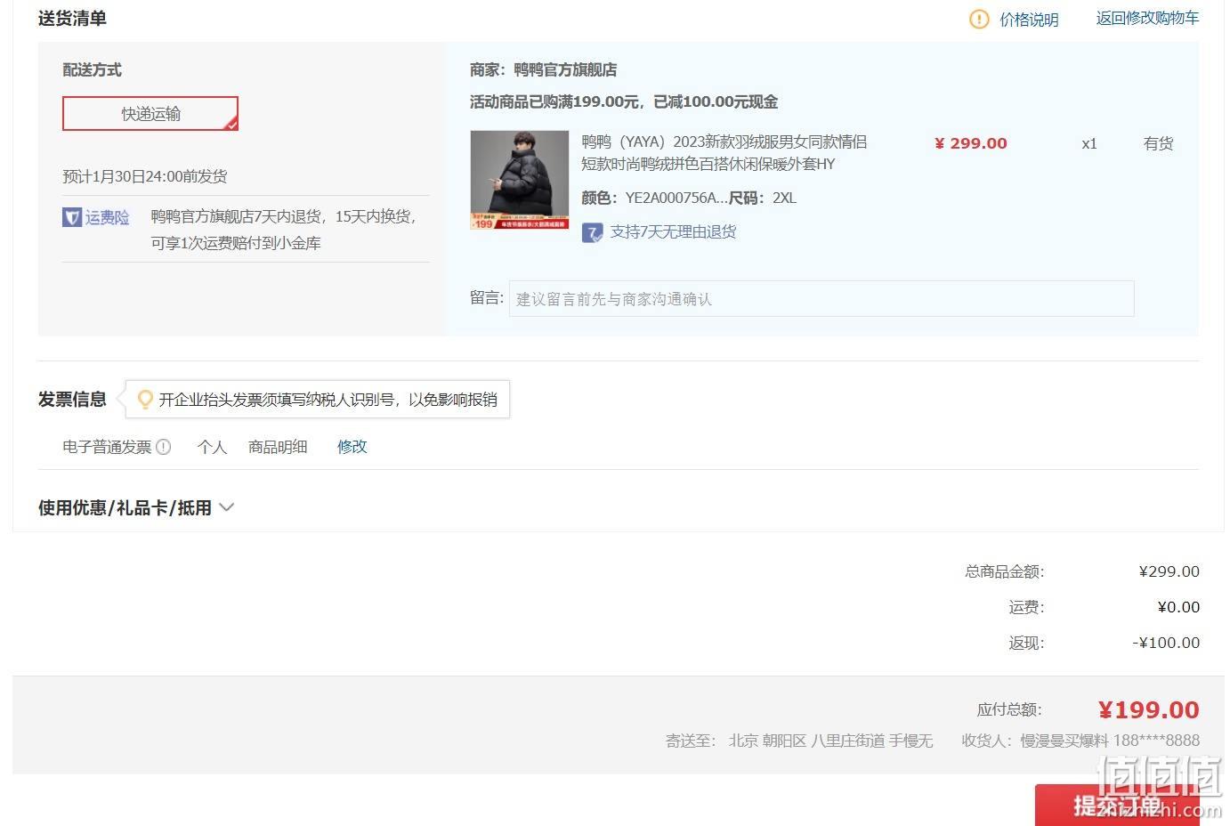Image resolution: width=1230 pixels, height=826 pixels.
Task: Go back via 返回修改购物车
Action: coord(1147,18)
